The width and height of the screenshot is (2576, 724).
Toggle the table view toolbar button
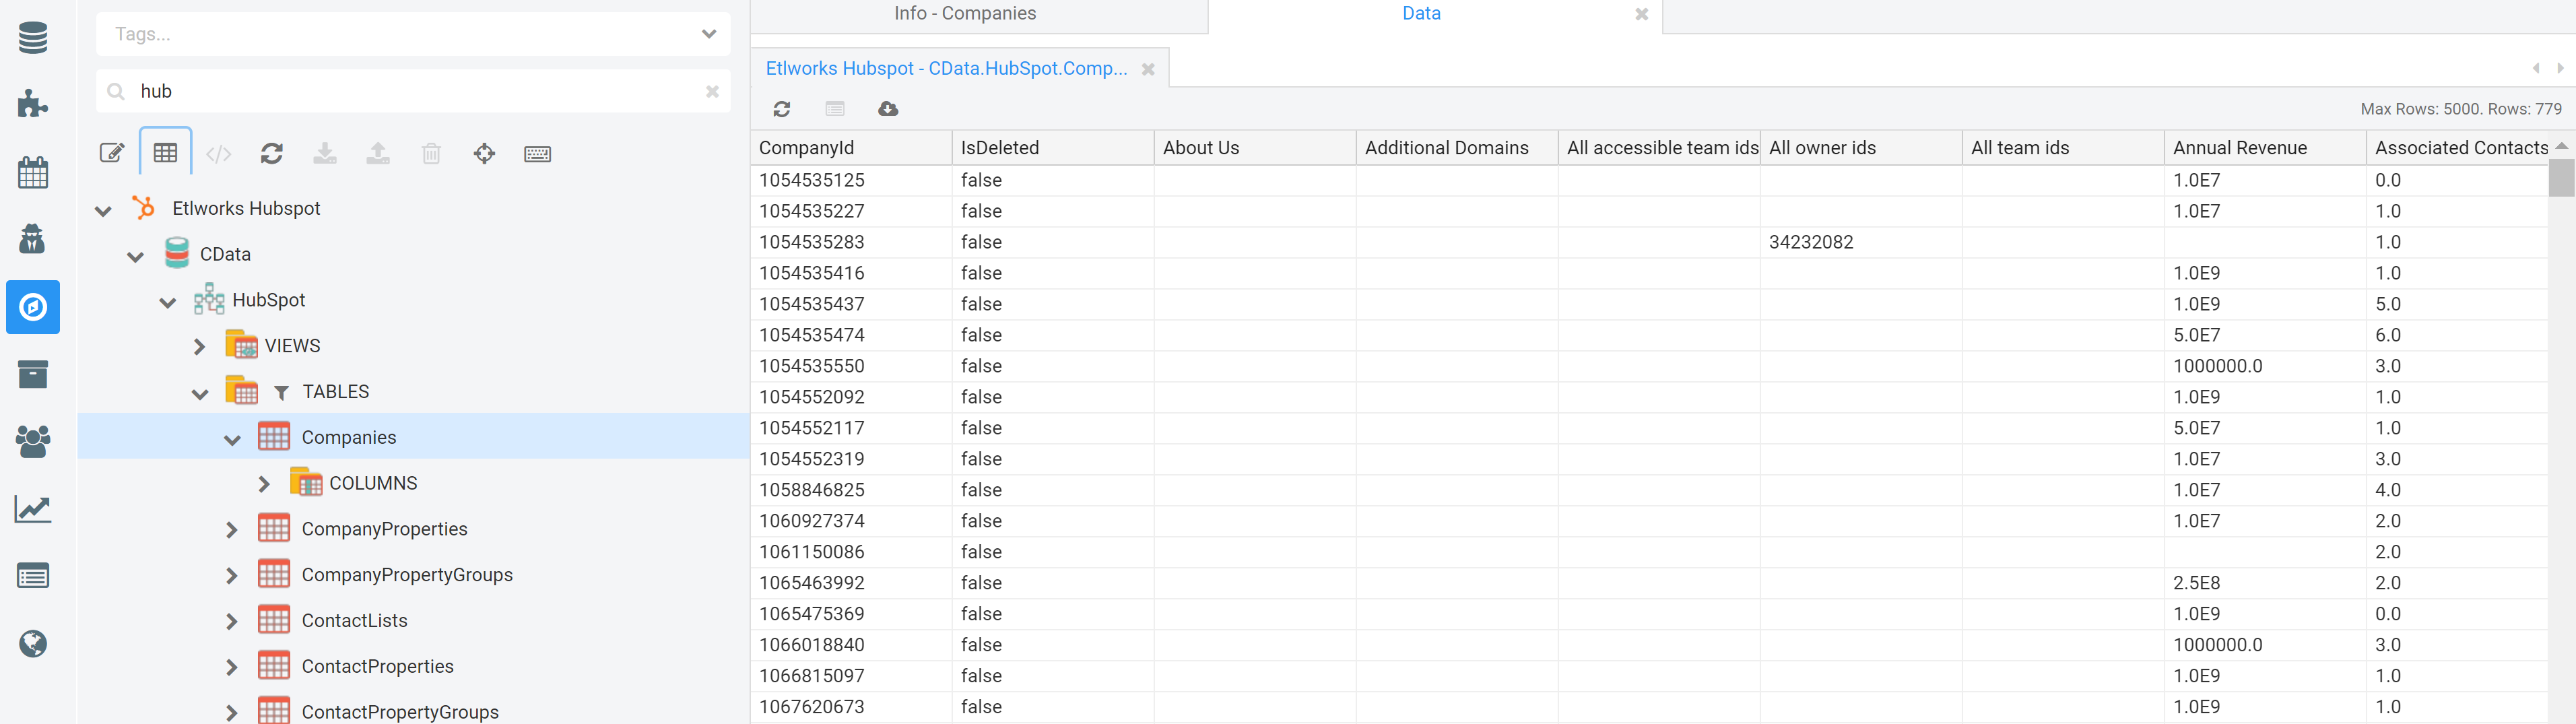point(166,153)
